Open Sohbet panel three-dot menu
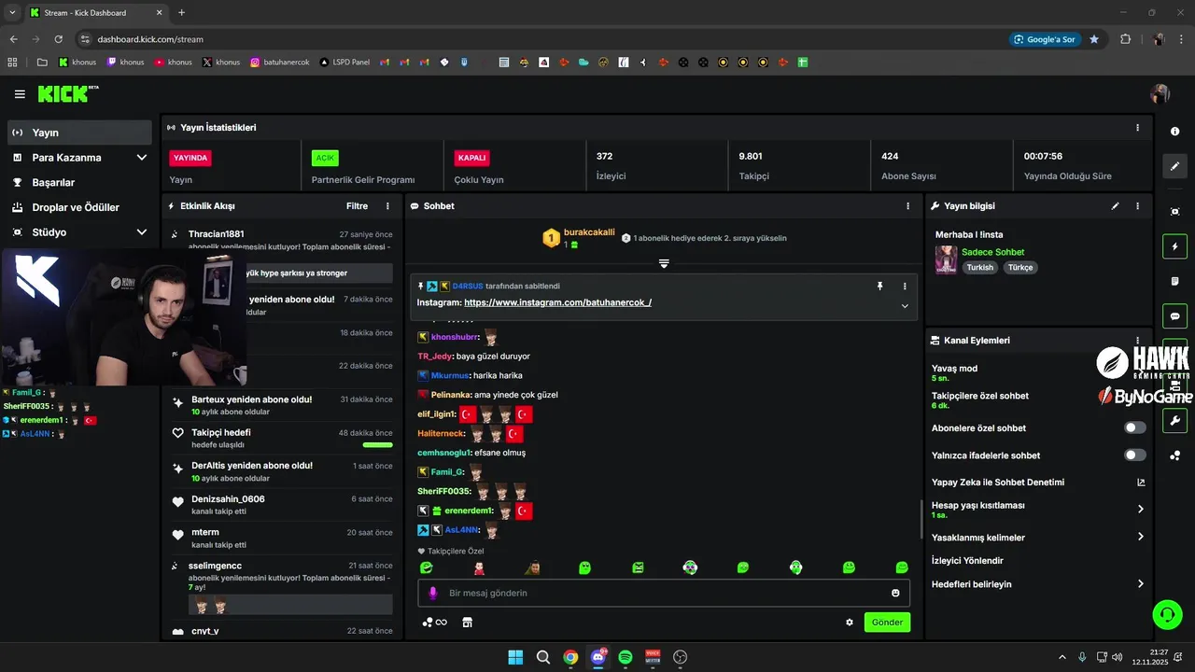 pyautogui.click(x=907, y=205)
